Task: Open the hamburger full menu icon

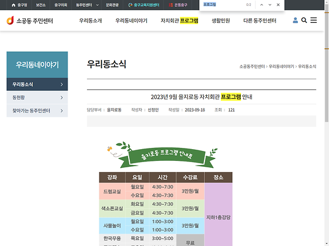Action: click(314, 20)
